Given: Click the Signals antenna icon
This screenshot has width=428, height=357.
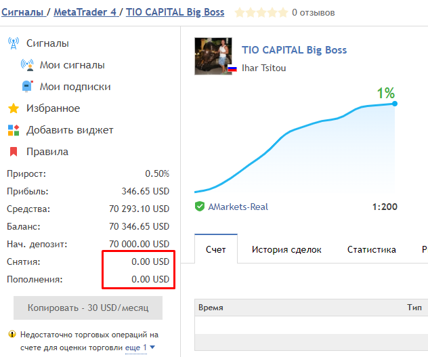Looking at the screenshot, I should pos(14,43).
